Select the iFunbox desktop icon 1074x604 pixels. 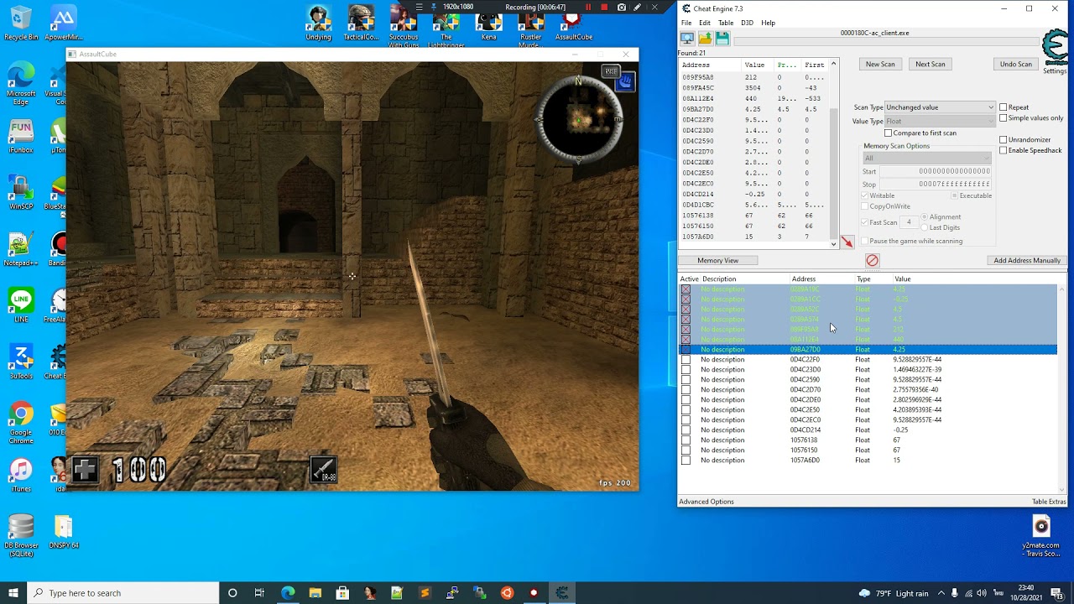[21, 138]
